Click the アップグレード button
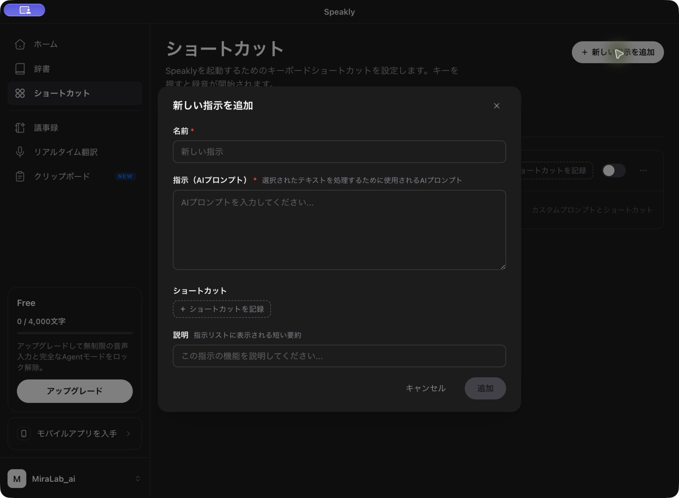Viewport: 679px width, 498px height. point(75,391)
